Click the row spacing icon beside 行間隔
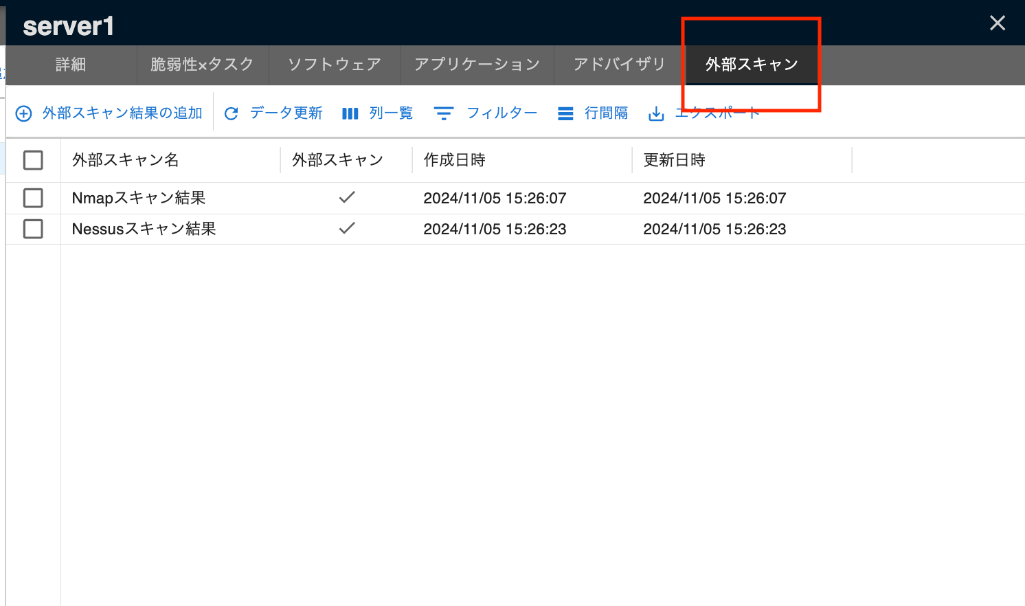Viewport: 1025px width, 606px height. pos(565,113)
